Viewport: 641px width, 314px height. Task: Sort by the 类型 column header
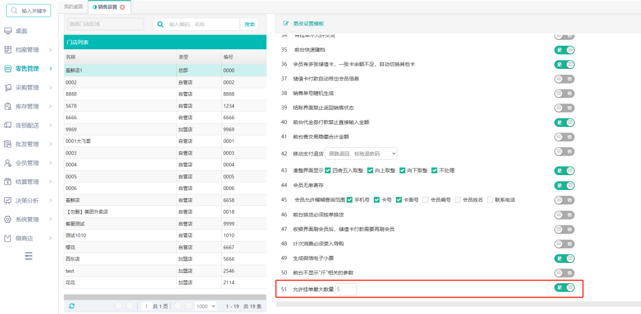pyautogui.click(x=199, y=57)
